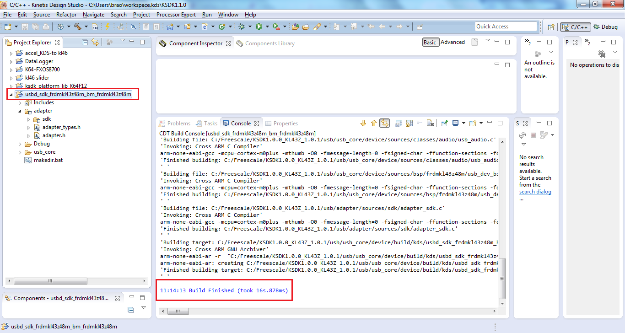The image size is (625, 333).
Task: Click the External Tools run icon
Action: point(276,27)
